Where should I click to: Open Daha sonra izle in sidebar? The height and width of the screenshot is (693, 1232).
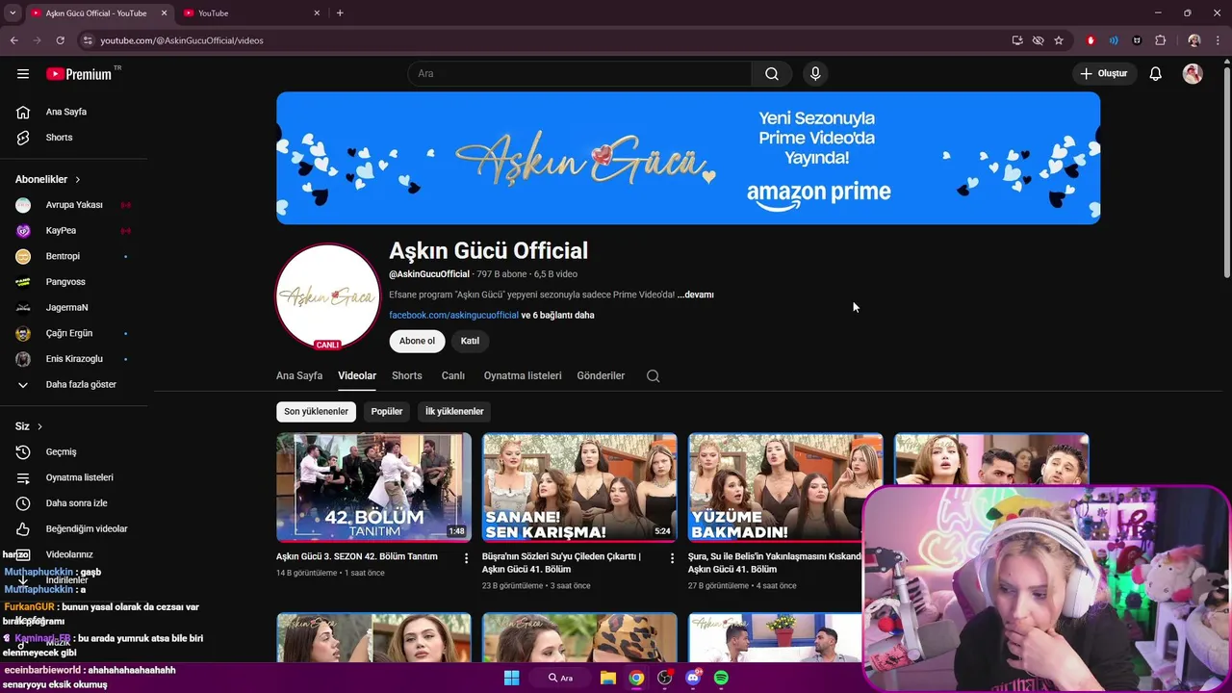point(74,503)
